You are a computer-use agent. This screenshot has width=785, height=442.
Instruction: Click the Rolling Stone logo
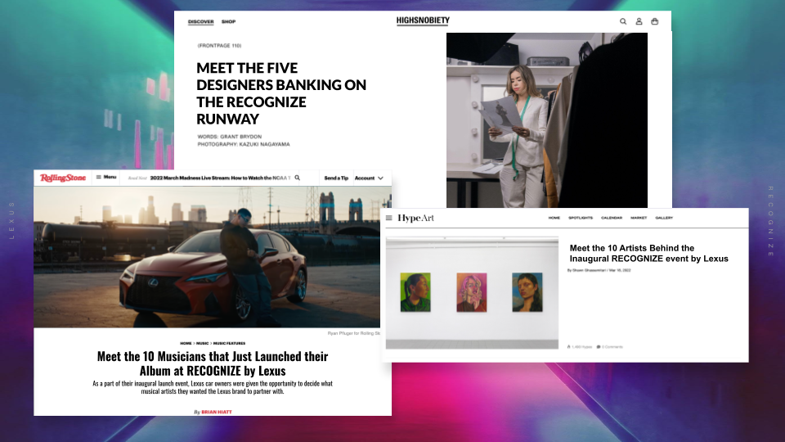click(63, 178)
